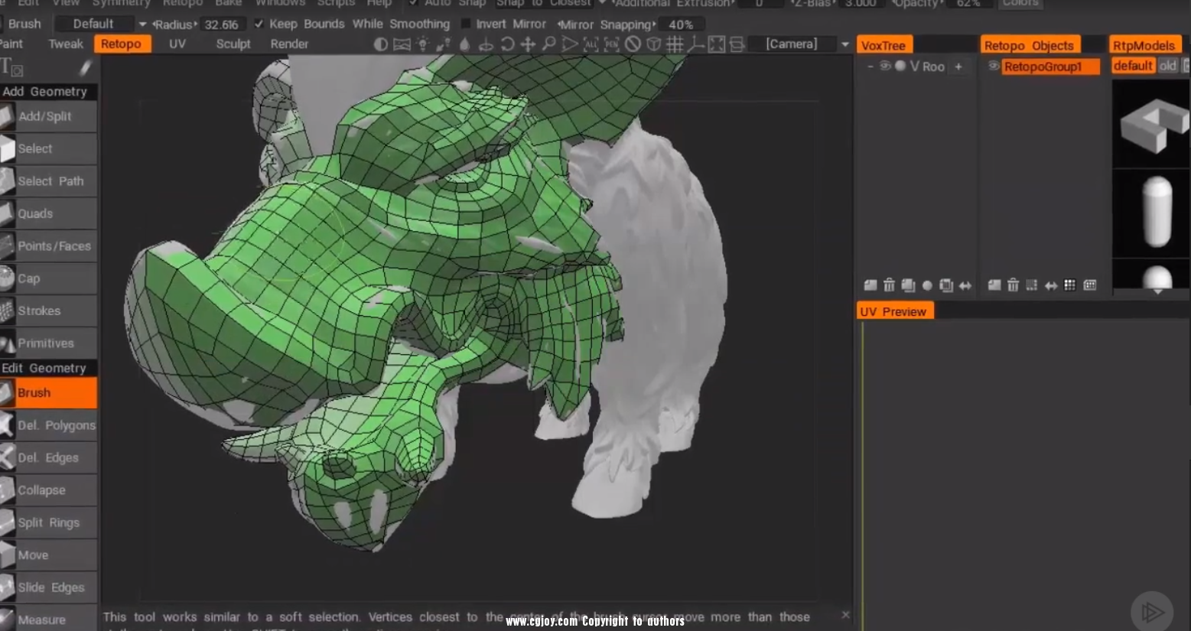Click the ALL frame icon in view toolbar
Screen dimensions: 1191x631
coord(591,44)
